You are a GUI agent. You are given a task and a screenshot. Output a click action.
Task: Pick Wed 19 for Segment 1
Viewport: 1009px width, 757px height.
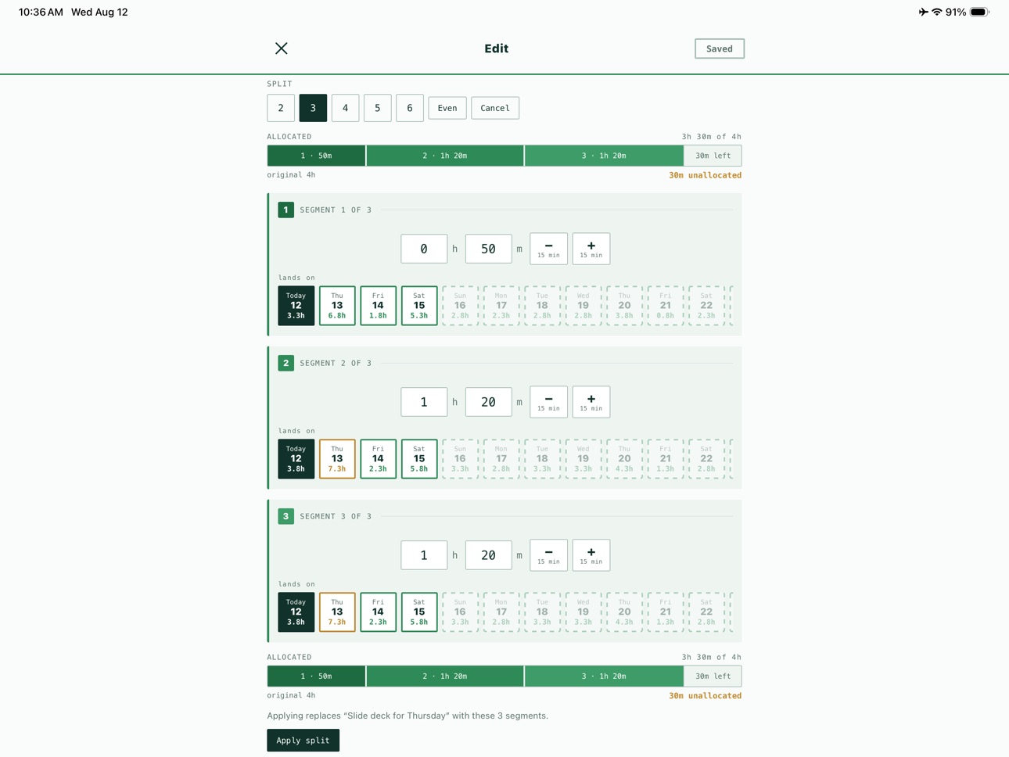tap(583, 305)
